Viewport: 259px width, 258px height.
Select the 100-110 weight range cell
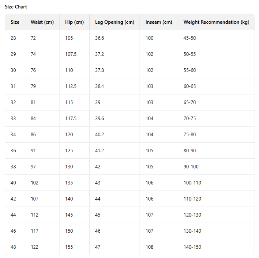click(192, 183)
